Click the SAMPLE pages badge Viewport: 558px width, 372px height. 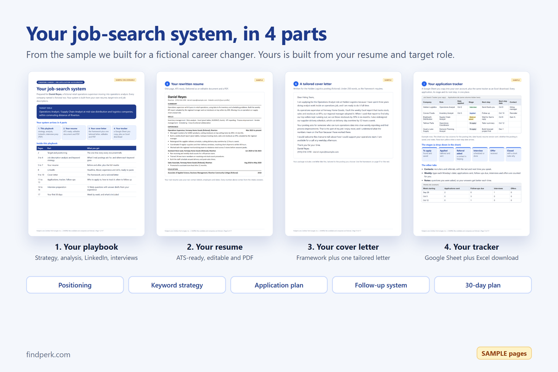(504, 353)
